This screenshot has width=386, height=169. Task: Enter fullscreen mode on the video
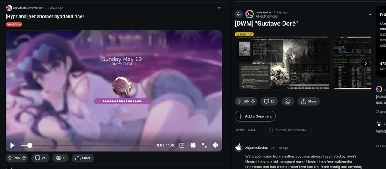coord(204,145)
